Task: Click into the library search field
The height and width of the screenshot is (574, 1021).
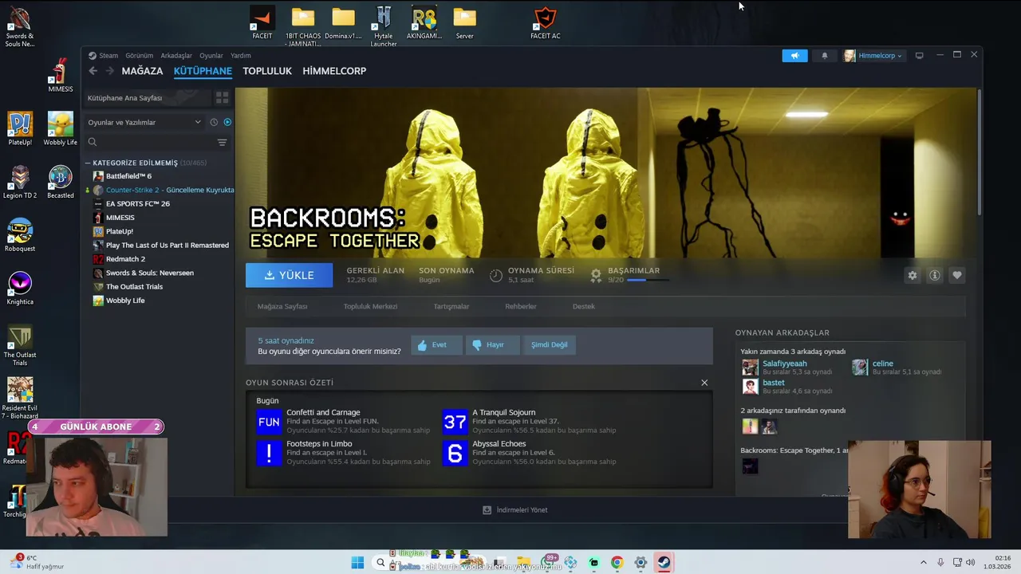Action: coord(152,142)
